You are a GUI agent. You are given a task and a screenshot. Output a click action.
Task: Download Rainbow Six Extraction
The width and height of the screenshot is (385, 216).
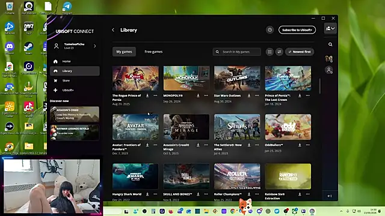(300, 194)
